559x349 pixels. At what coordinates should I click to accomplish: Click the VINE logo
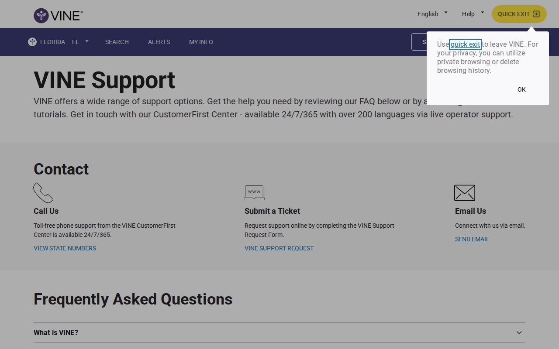(58, 16)
